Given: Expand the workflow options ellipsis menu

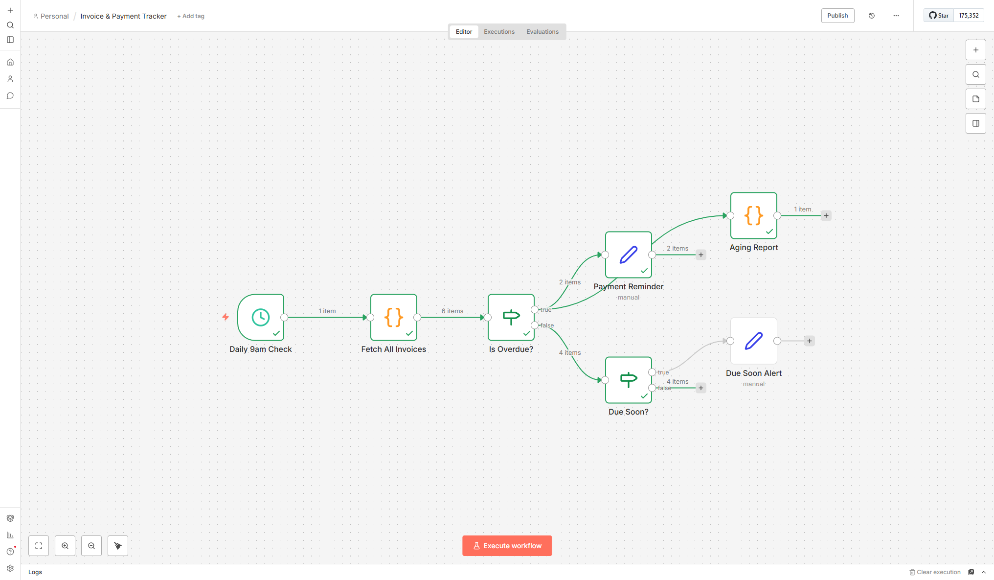Looking at the screenshot, I should pyautogui.click(x=896, y=15).
